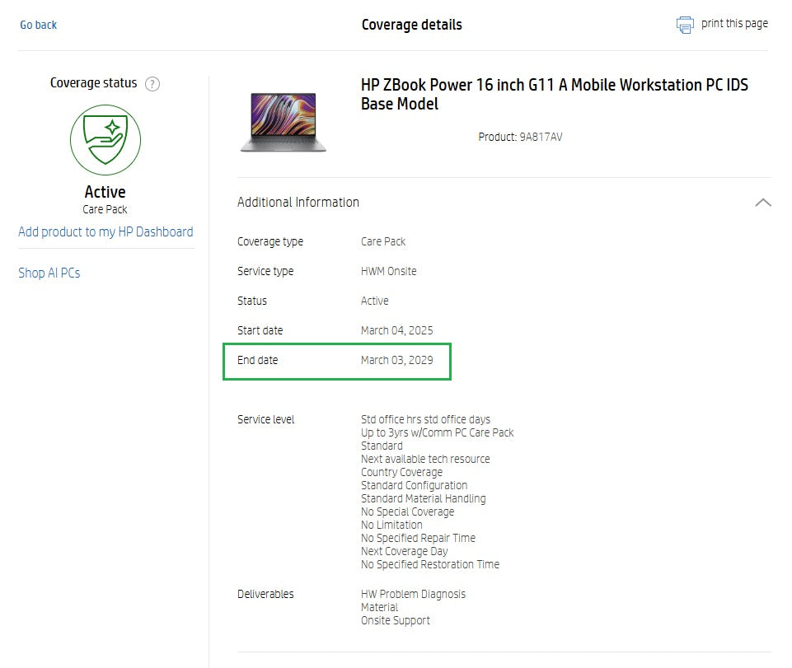The image size is (792, 668).
Task: Click the HP ZBook laptop thumbnail image
Action: click(284, 122)
